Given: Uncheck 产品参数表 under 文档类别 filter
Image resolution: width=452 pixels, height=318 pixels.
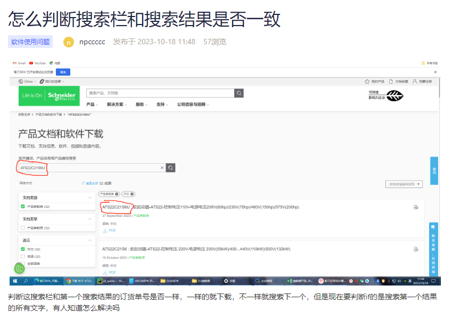Looking at the screenshot, I should 23,206.
